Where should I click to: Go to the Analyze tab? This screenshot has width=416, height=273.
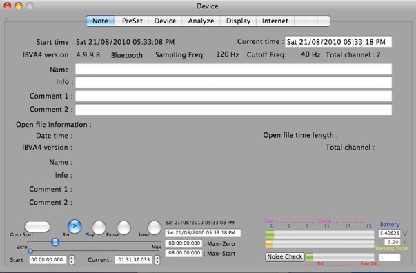click(201, 21)
